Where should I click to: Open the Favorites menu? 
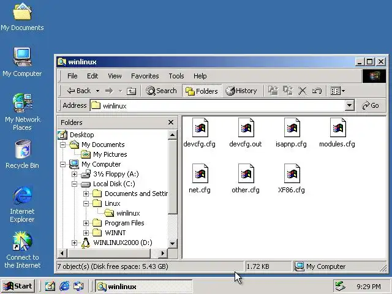145,76
